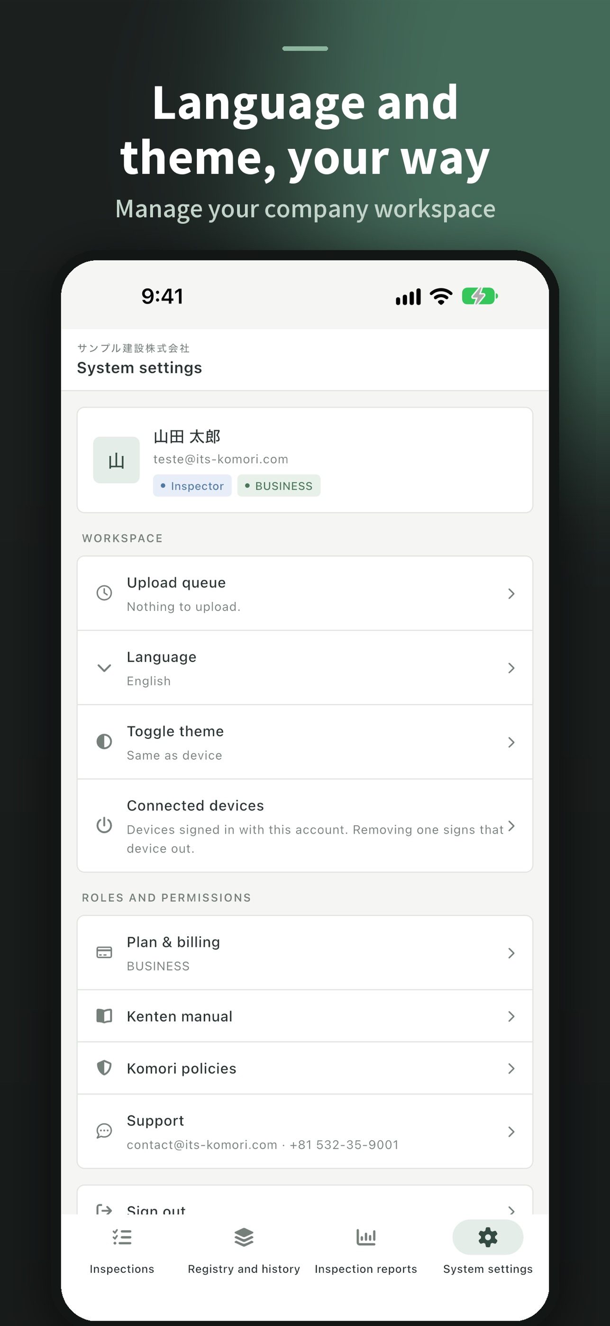Open Support via its right chevron
Viewport: 610px width, 1326px height.
pyautogui.click(x=511, y=1132)
